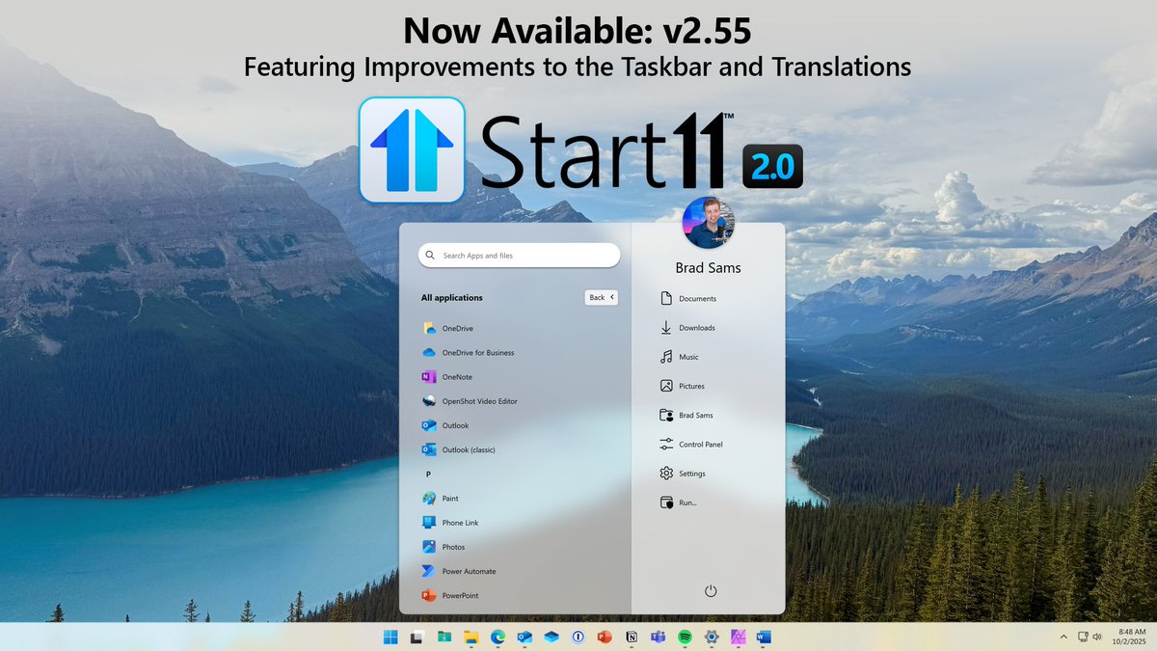
Task: Open 1Password from the taskbar
Action: (x=578, y=637)
